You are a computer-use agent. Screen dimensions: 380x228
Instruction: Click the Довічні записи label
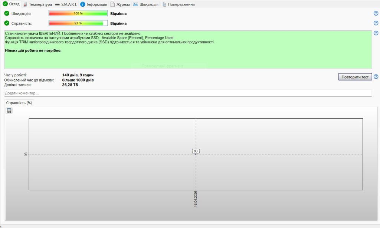pos(18,85)
